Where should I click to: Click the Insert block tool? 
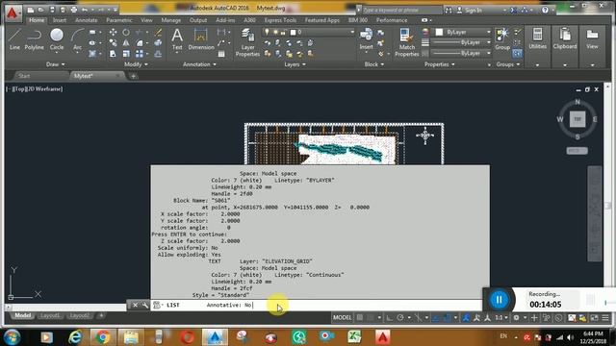pos(366,39)
